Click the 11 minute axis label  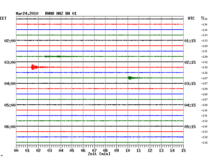[x=139, y=150]
